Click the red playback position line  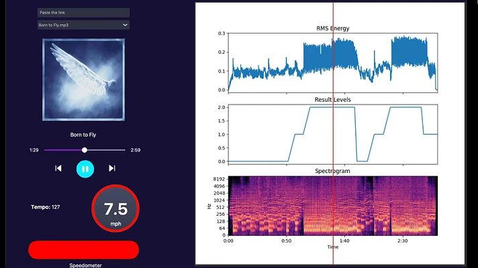(x=333, y=134)
